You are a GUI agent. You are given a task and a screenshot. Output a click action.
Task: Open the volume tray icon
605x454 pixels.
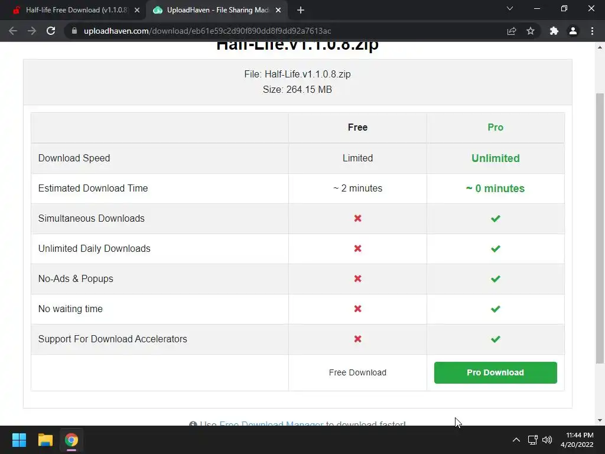coord(547,440)
